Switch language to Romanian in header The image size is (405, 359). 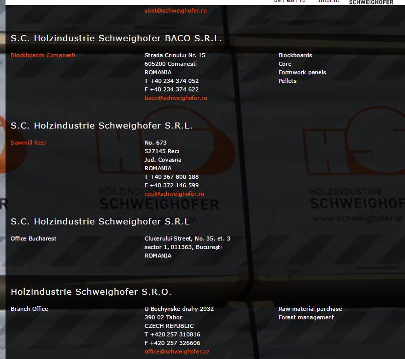(x=302, y=2)
